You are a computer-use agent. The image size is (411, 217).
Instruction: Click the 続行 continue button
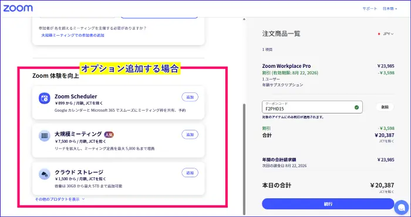click(x=328, y=204)
